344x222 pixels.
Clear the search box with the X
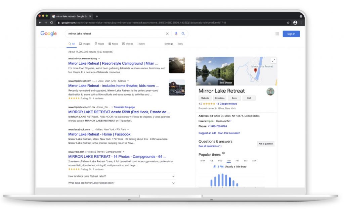pos(167,34)
